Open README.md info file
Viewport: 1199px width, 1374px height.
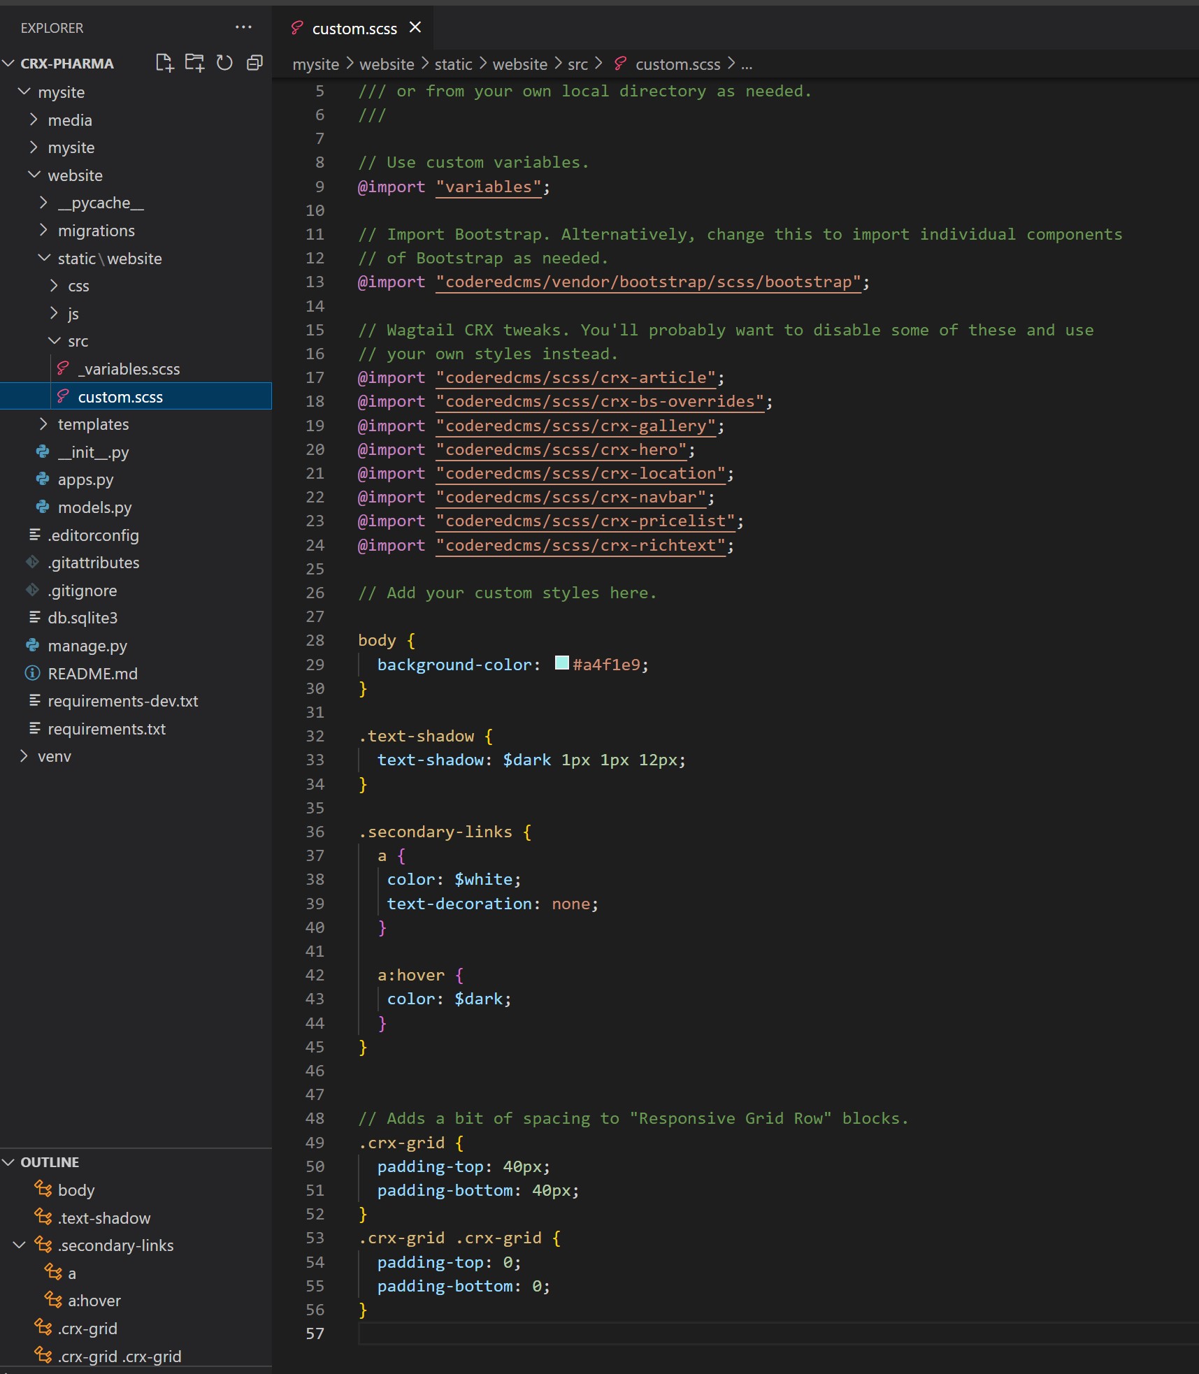click(x=92, y=674)
